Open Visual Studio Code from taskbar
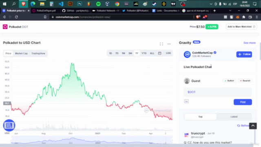Image resolution: width=261 pixels, height=147 pixels. [x=61, y=4]
